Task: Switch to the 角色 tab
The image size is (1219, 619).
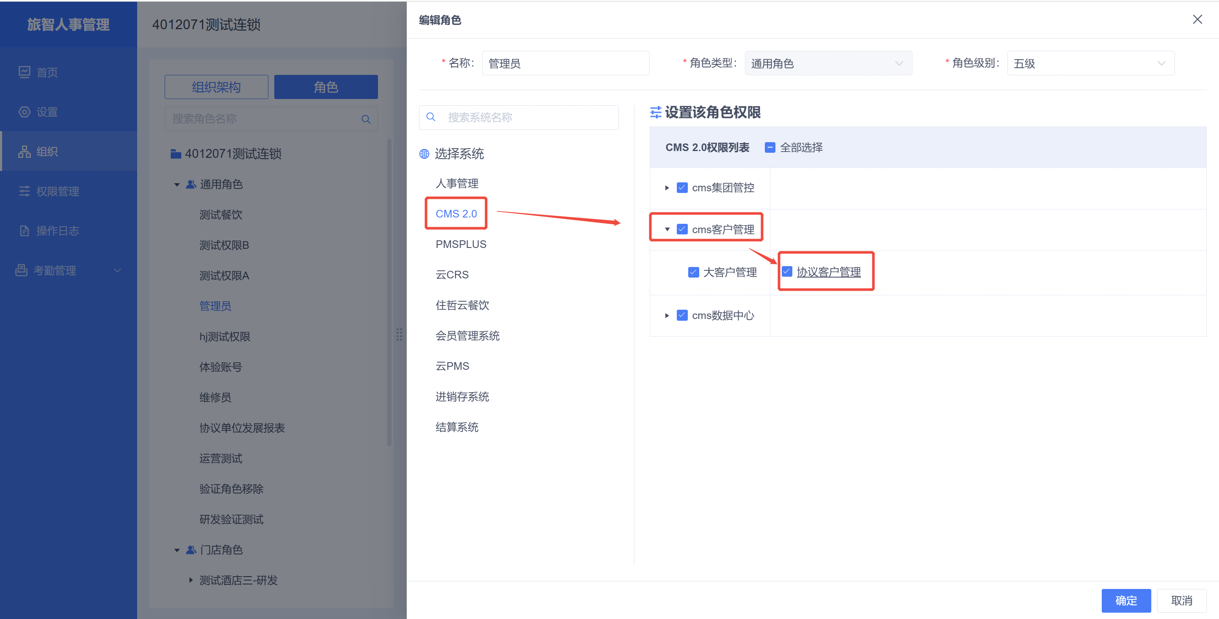Action: coord(325,87)
